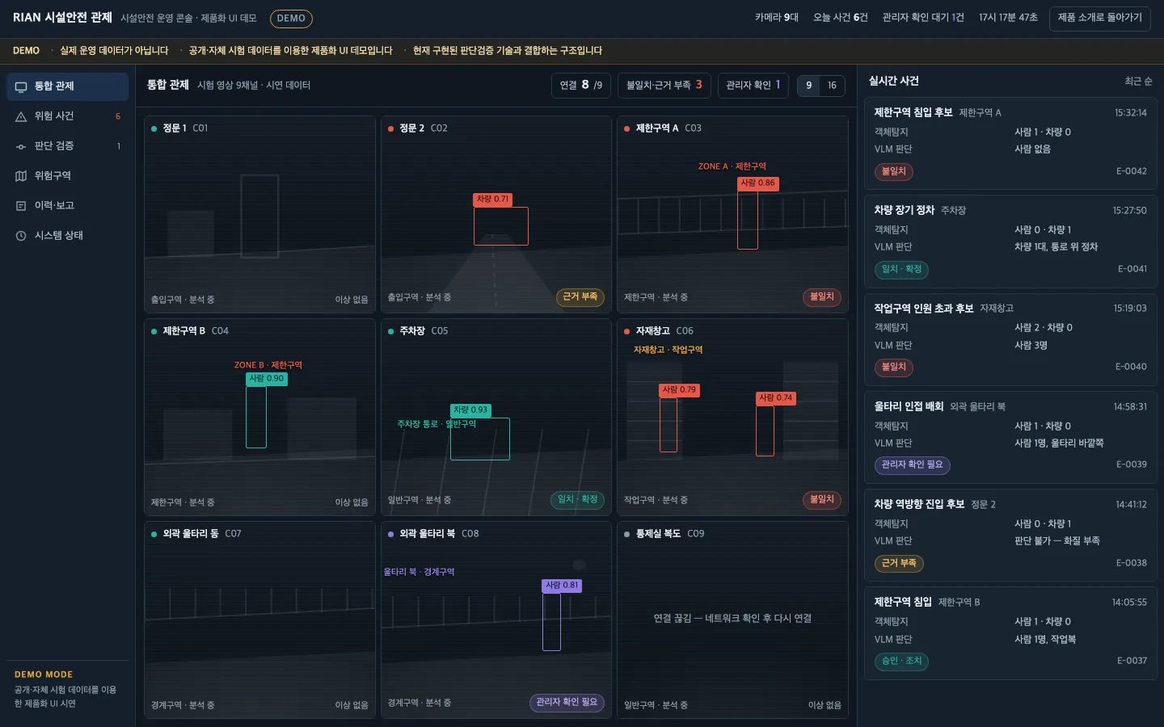This screenshot has height=727, width=1164.
Task: Click the 관리자 확인 count chip
Action: pos(753,86)
